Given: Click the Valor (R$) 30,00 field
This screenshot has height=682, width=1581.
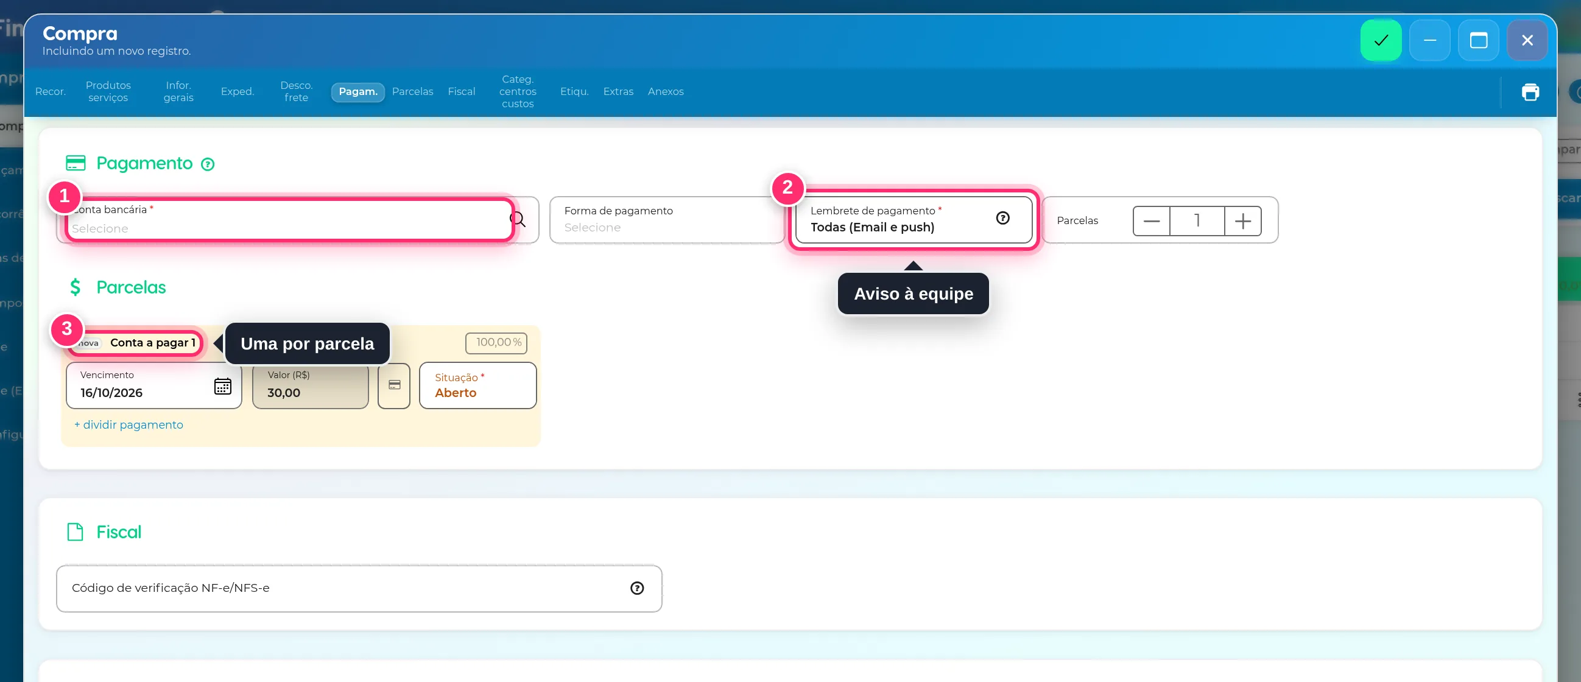Looking at the screenshot, I should tap(310, 385).
